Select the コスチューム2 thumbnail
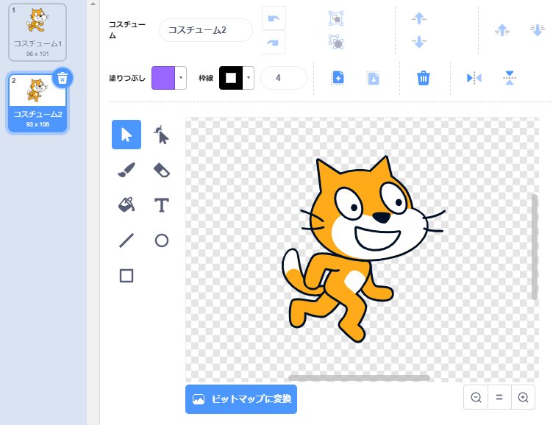553x425 pixels. [x=38, y=103]
